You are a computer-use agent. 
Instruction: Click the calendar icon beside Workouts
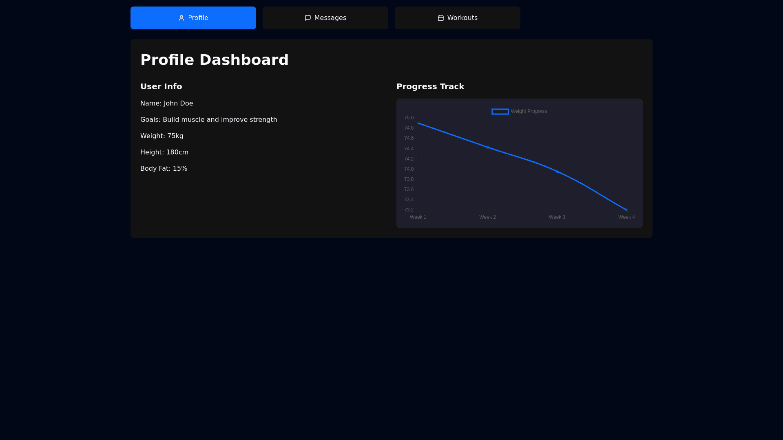441,18
